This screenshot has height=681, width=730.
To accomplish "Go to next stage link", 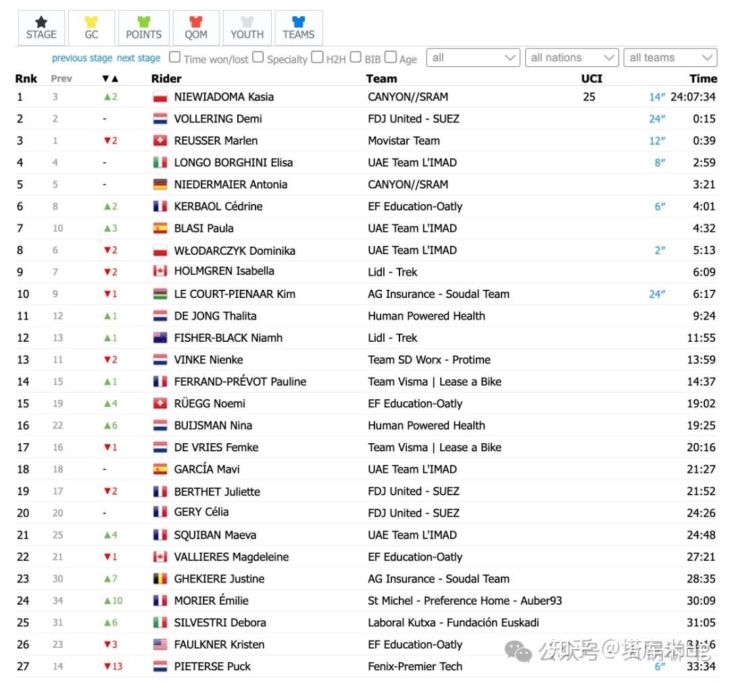I will pyautogui.click(x=139, y=58).
